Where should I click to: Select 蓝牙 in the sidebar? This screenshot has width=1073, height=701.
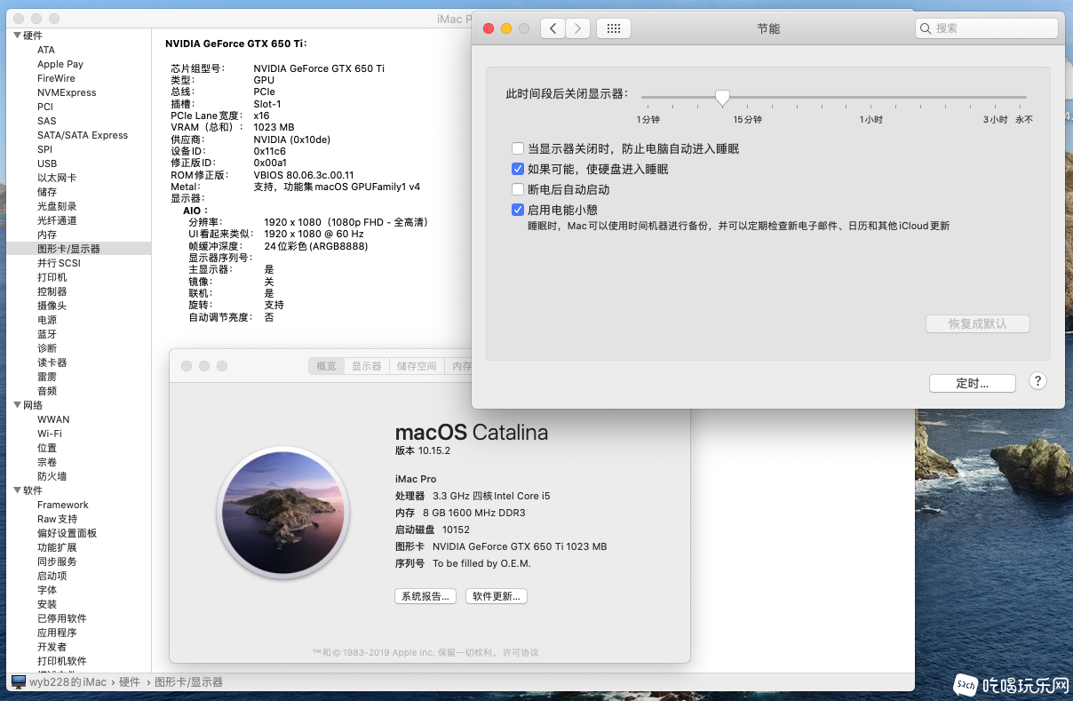click(47, 334)
